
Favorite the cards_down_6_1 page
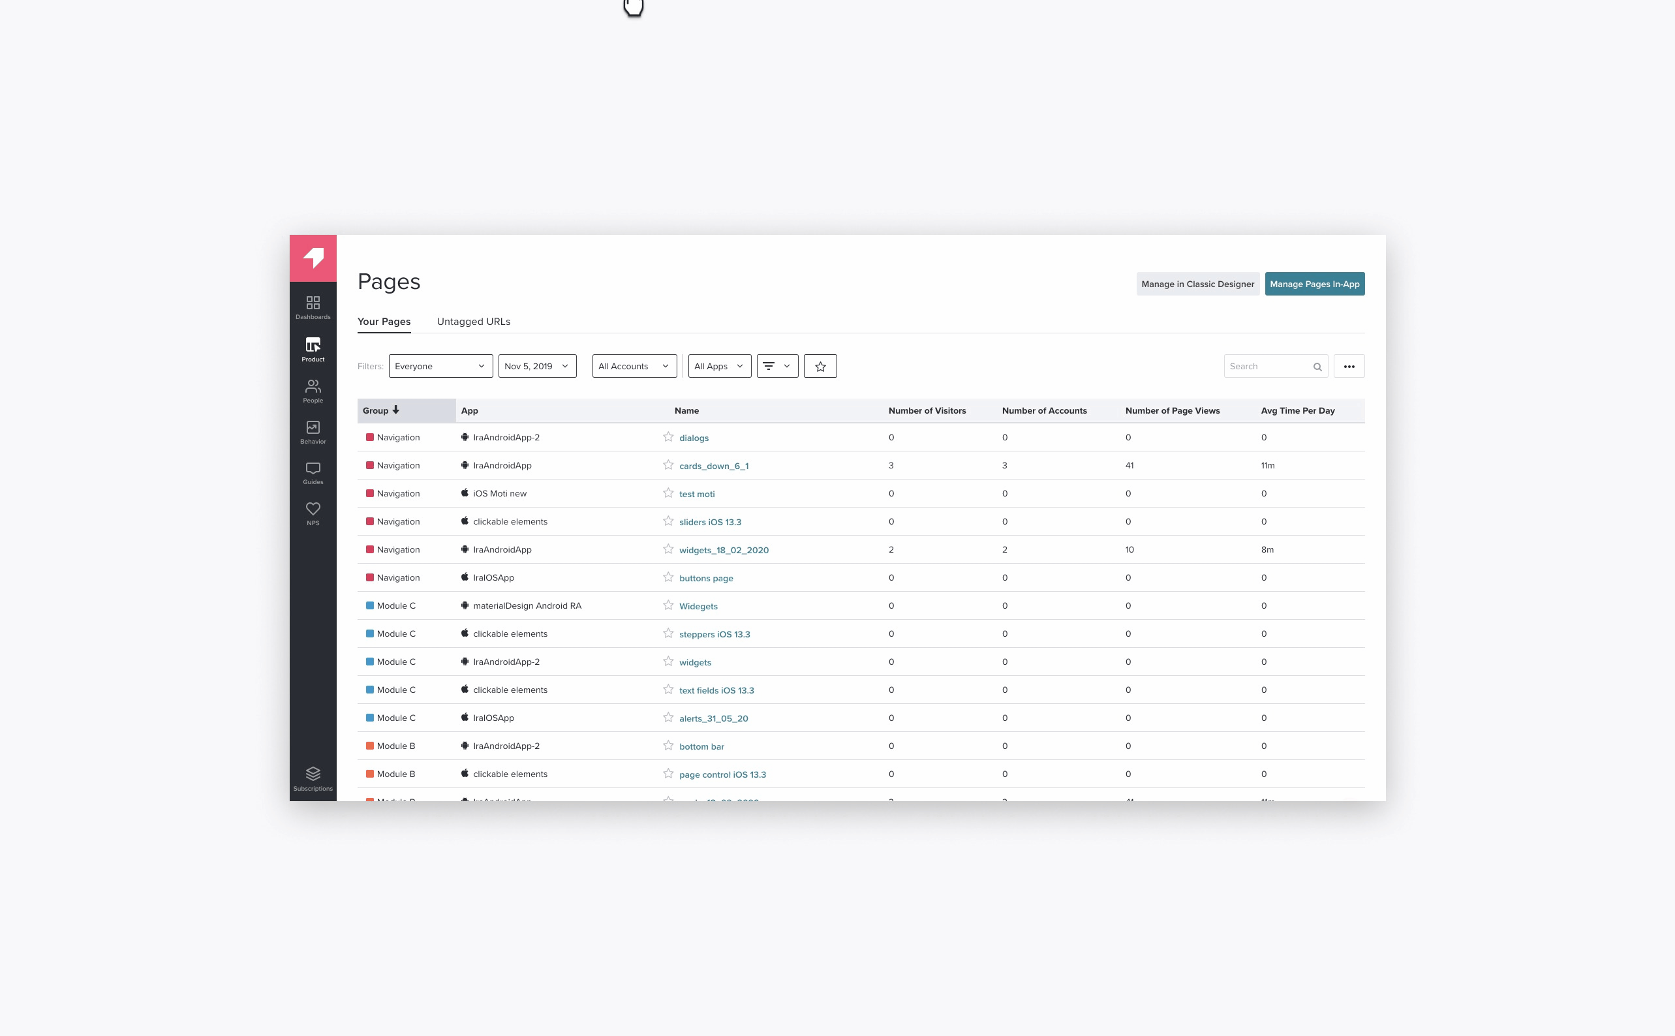(668, 465)
